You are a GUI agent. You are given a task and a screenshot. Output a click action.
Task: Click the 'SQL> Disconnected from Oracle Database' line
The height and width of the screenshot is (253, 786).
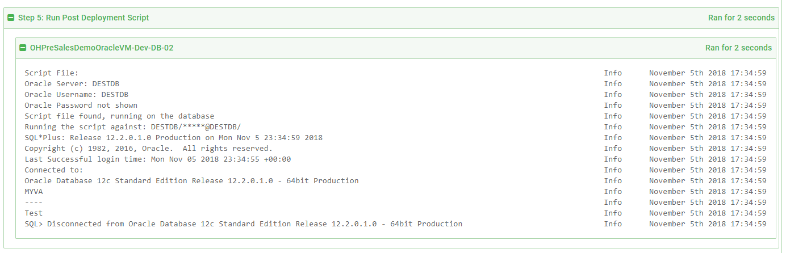tap(244, 224)
